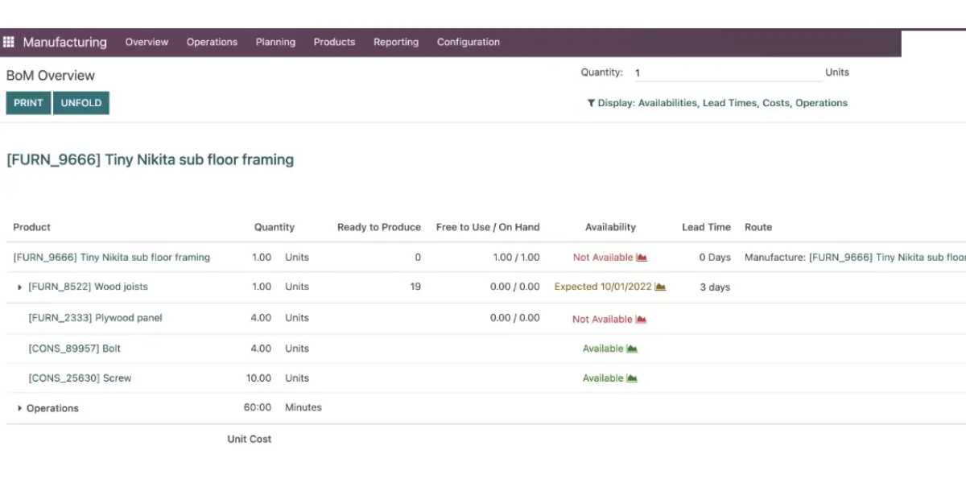Viewport: 966px width, 483px height.
Task: Click forecast chart icon beside Tiny Nikita Not Available
Action: tap(642, 258)
